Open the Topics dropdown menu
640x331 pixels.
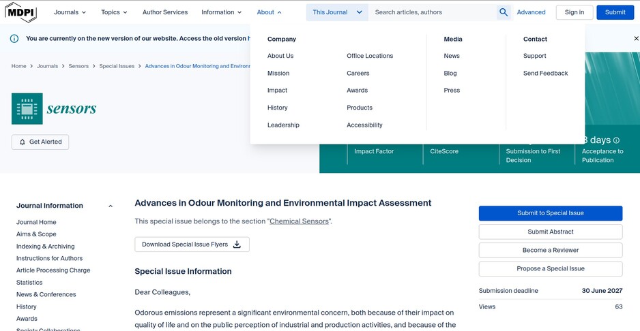pos(115,12)
